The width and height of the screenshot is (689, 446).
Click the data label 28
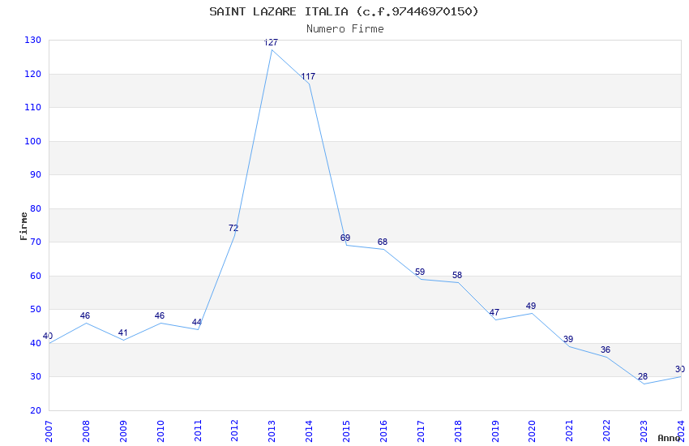[x=643, y=376]
